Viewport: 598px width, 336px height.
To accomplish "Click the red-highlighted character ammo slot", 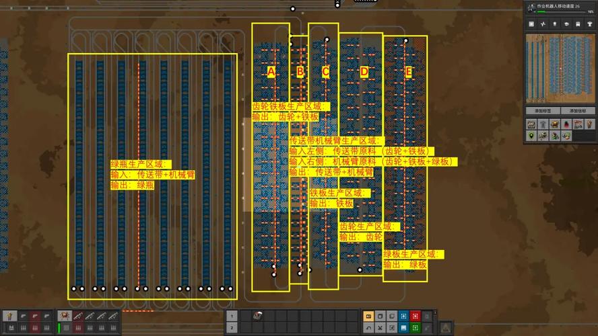I will click(35, 328).
